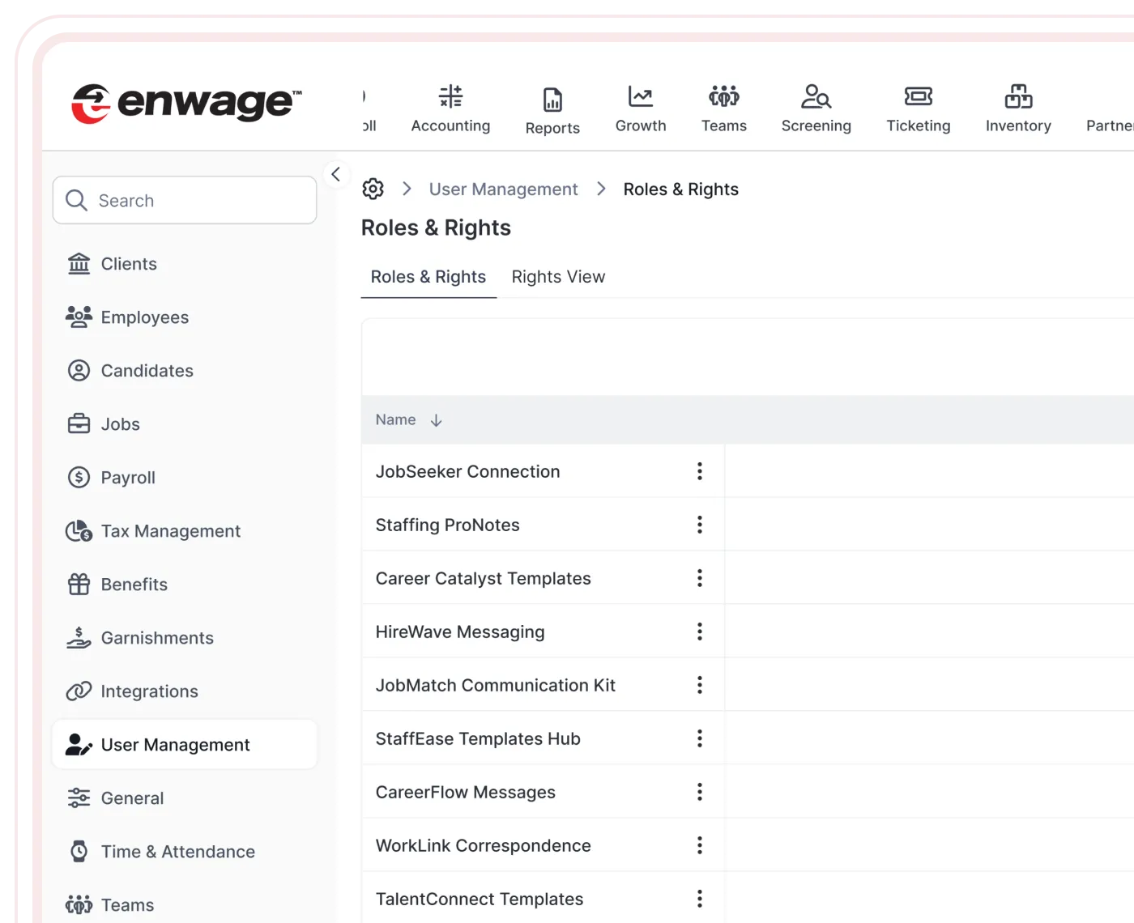This screenshot has height=923, width=1134.
Task: Open the Benefits page from the sidebar
Action: click(134, 585)
